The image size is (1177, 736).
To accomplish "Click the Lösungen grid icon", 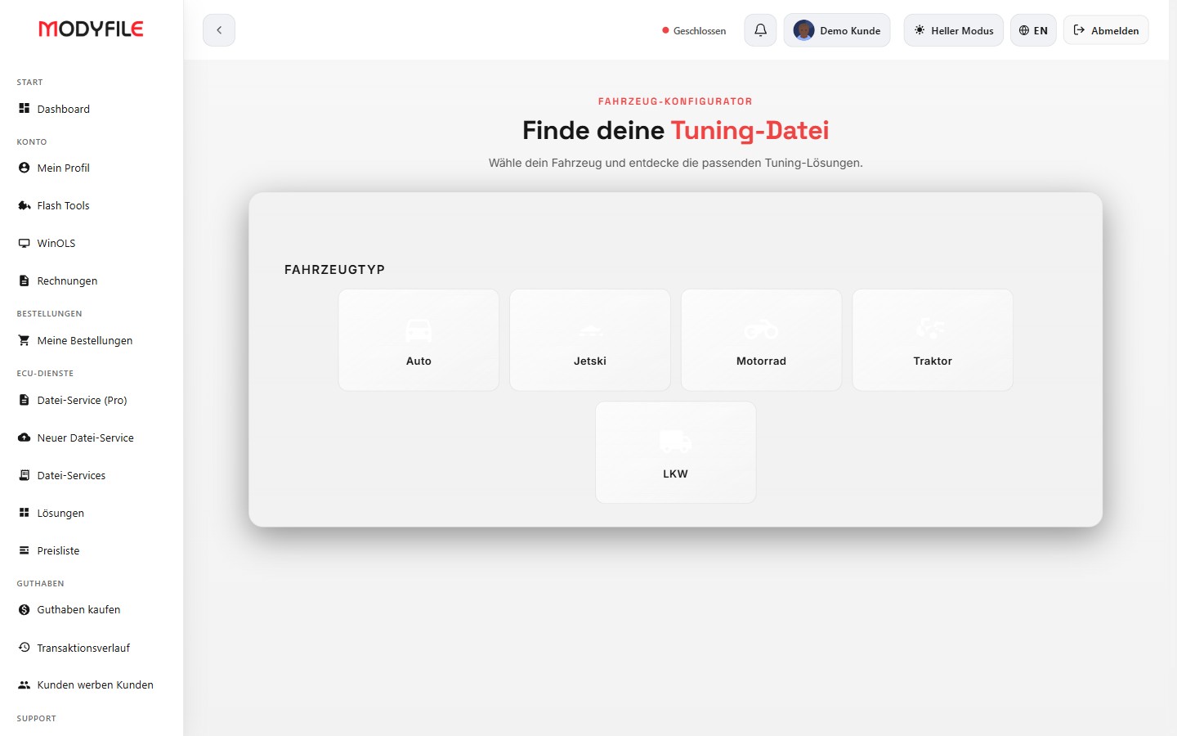I will coord(25,513).
